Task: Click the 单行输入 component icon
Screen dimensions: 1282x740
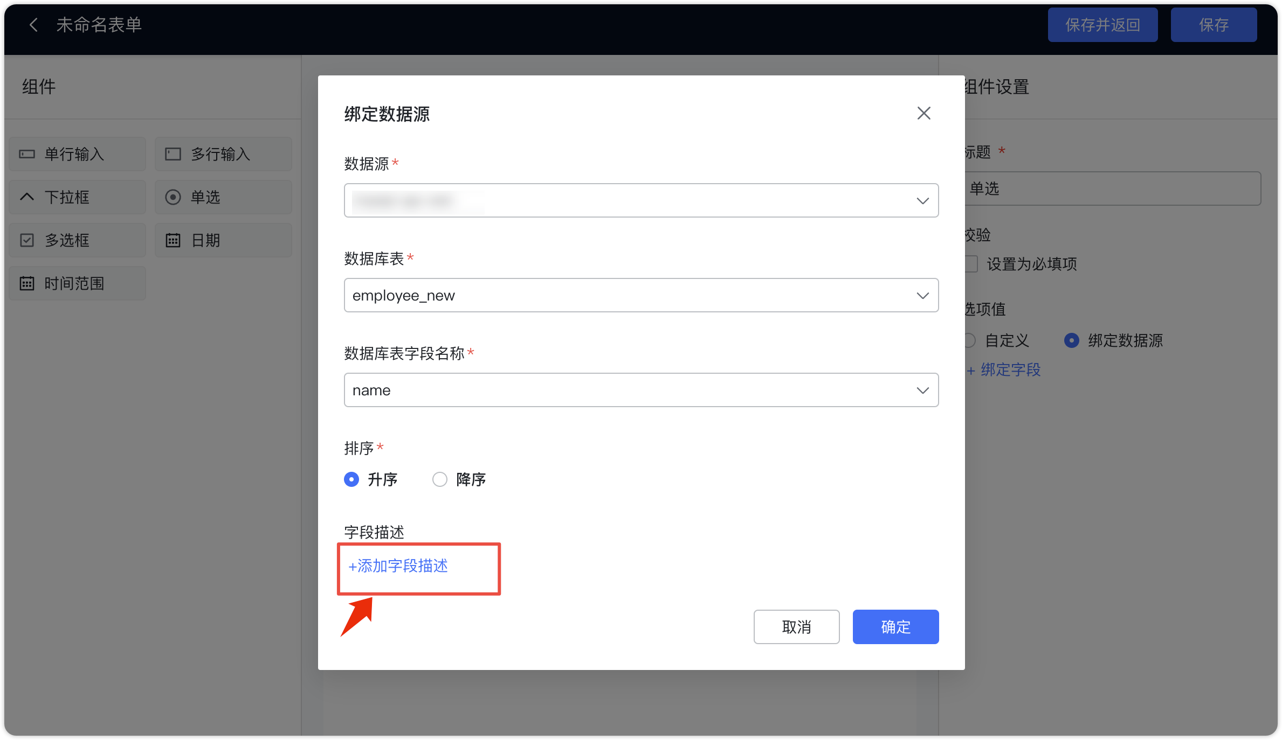Action: click(27, 155)
